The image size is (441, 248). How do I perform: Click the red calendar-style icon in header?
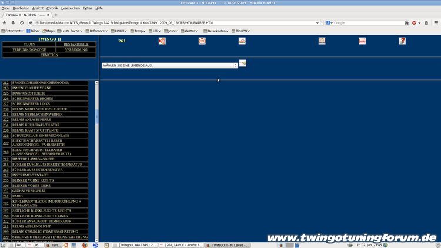click(202, 41)
